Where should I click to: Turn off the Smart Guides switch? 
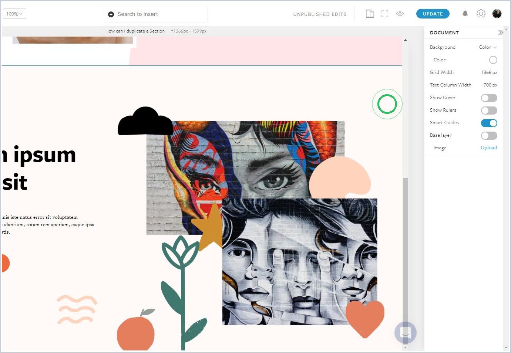click(489, 123)
